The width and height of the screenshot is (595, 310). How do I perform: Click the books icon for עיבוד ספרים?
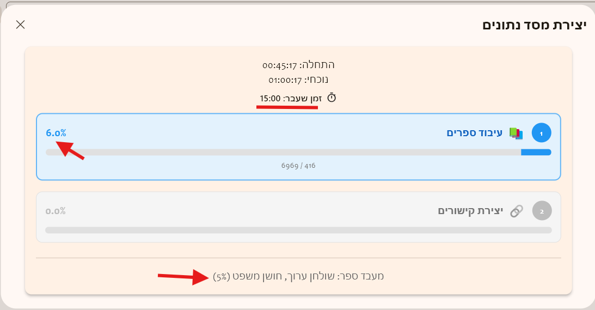(516, 133)
